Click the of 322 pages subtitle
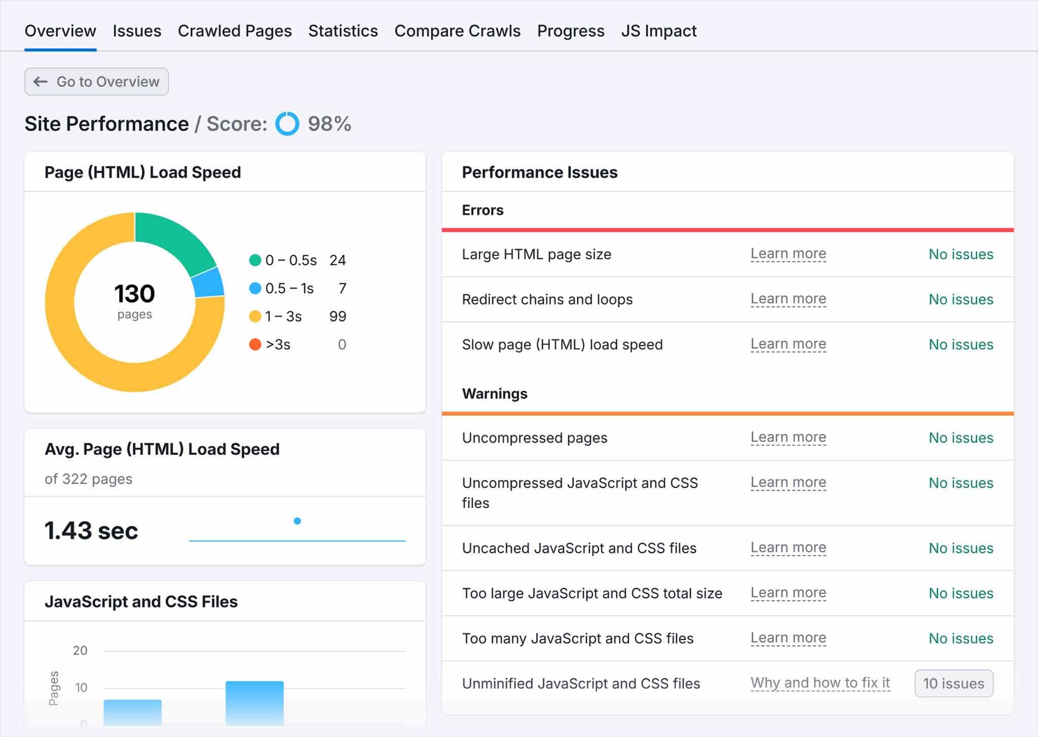 (x=88, y=479)
